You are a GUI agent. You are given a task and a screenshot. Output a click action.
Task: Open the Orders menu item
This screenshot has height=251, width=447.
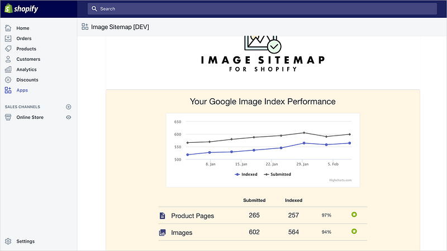[x=23, y=38]
